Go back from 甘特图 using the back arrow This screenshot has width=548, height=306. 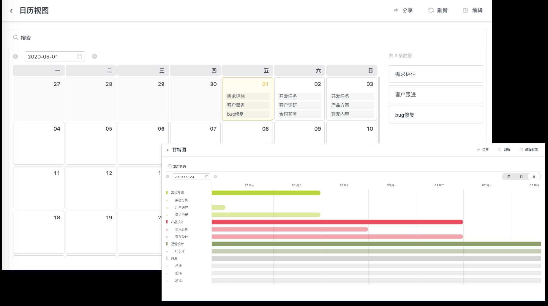(x=168, y=150)
